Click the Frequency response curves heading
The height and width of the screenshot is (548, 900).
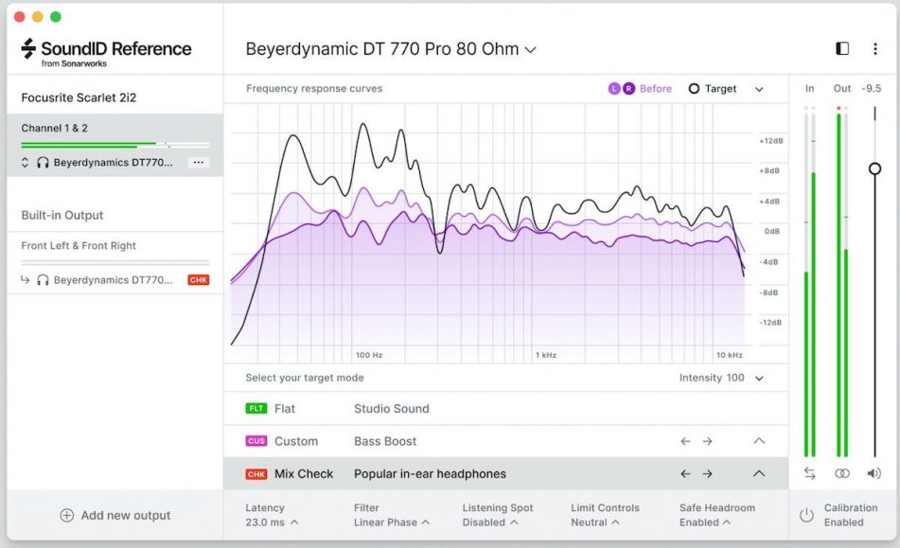[x=314, y=88]
